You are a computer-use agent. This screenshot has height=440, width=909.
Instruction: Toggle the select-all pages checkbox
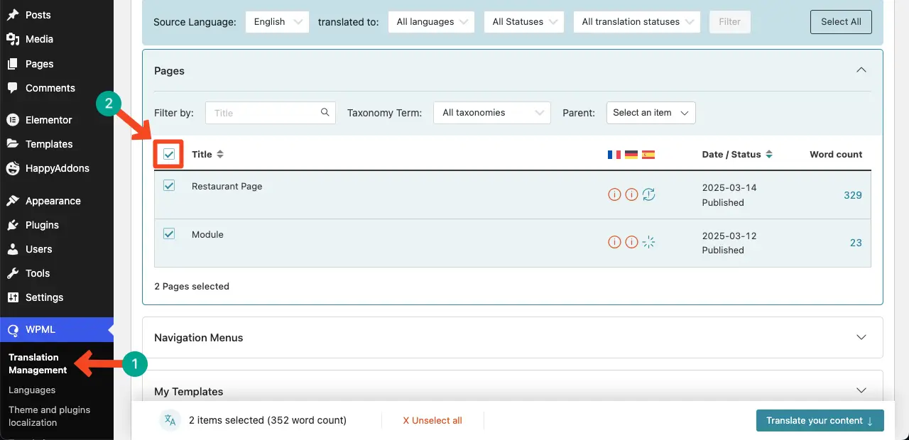click(x=169, y=154)
